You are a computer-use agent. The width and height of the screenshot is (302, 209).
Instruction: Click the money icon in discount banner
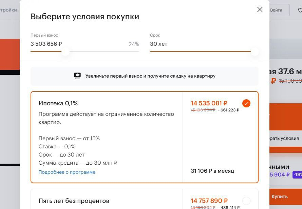[x=77, y=76]
